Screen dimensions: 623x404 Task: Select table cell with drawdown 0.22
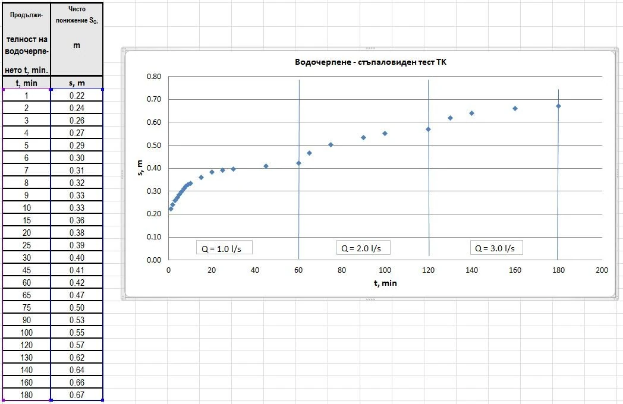click(x=77, y=95)
